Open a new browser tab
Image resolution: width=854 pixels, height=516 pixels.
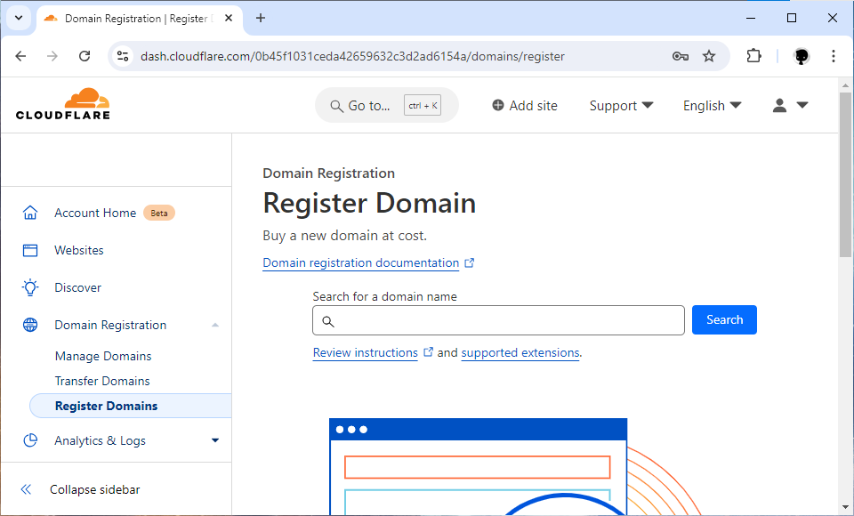[261, 18]
